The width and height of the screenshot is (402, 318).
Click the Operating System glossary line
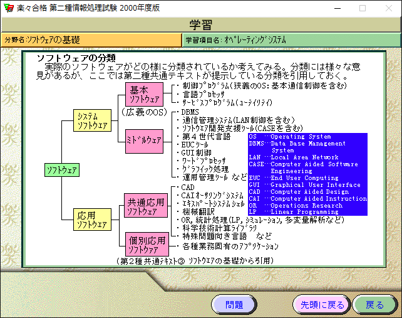[x=290, y=137]
